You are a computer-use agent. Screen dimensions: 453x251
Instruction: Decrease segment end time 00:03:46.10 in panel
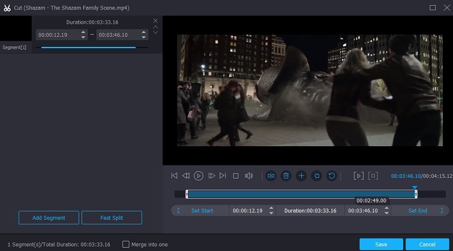coord(144,37)
